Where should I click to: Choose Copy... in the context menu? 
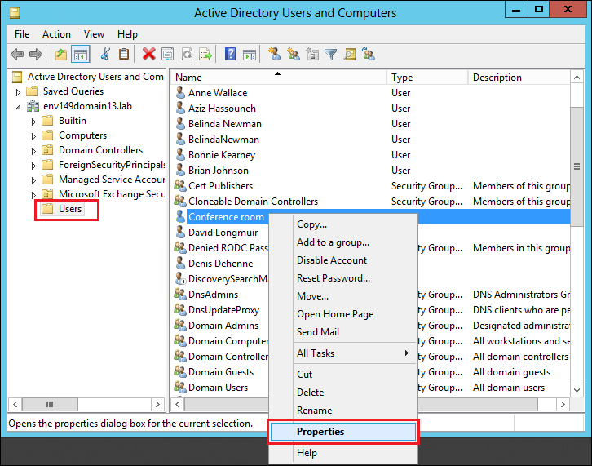[x=343, y=224]
